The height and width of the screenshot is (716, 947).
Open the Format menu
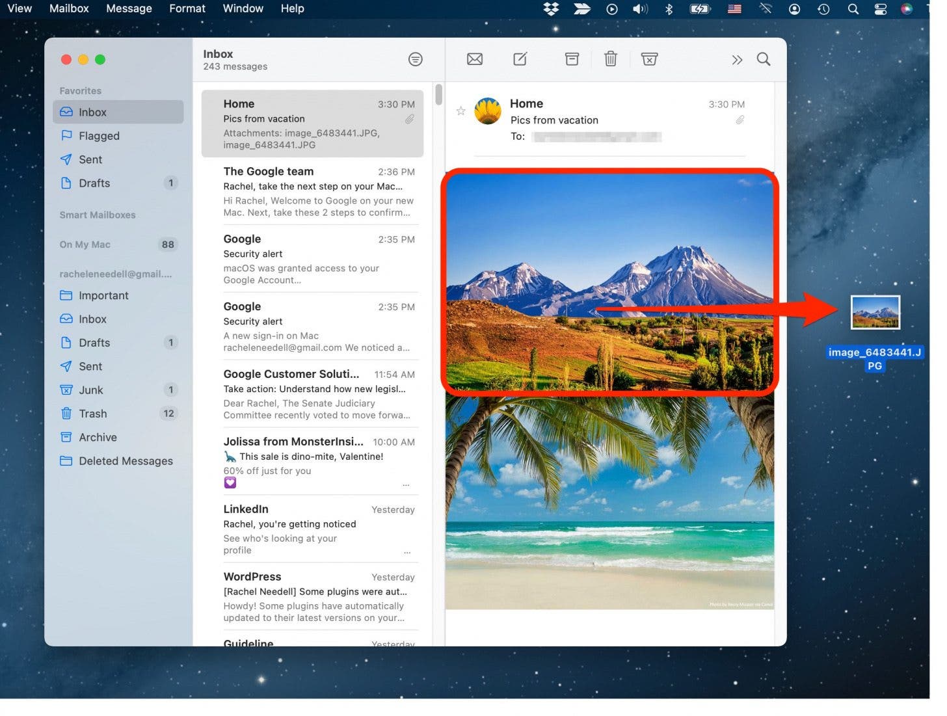[x=187, y=8]
